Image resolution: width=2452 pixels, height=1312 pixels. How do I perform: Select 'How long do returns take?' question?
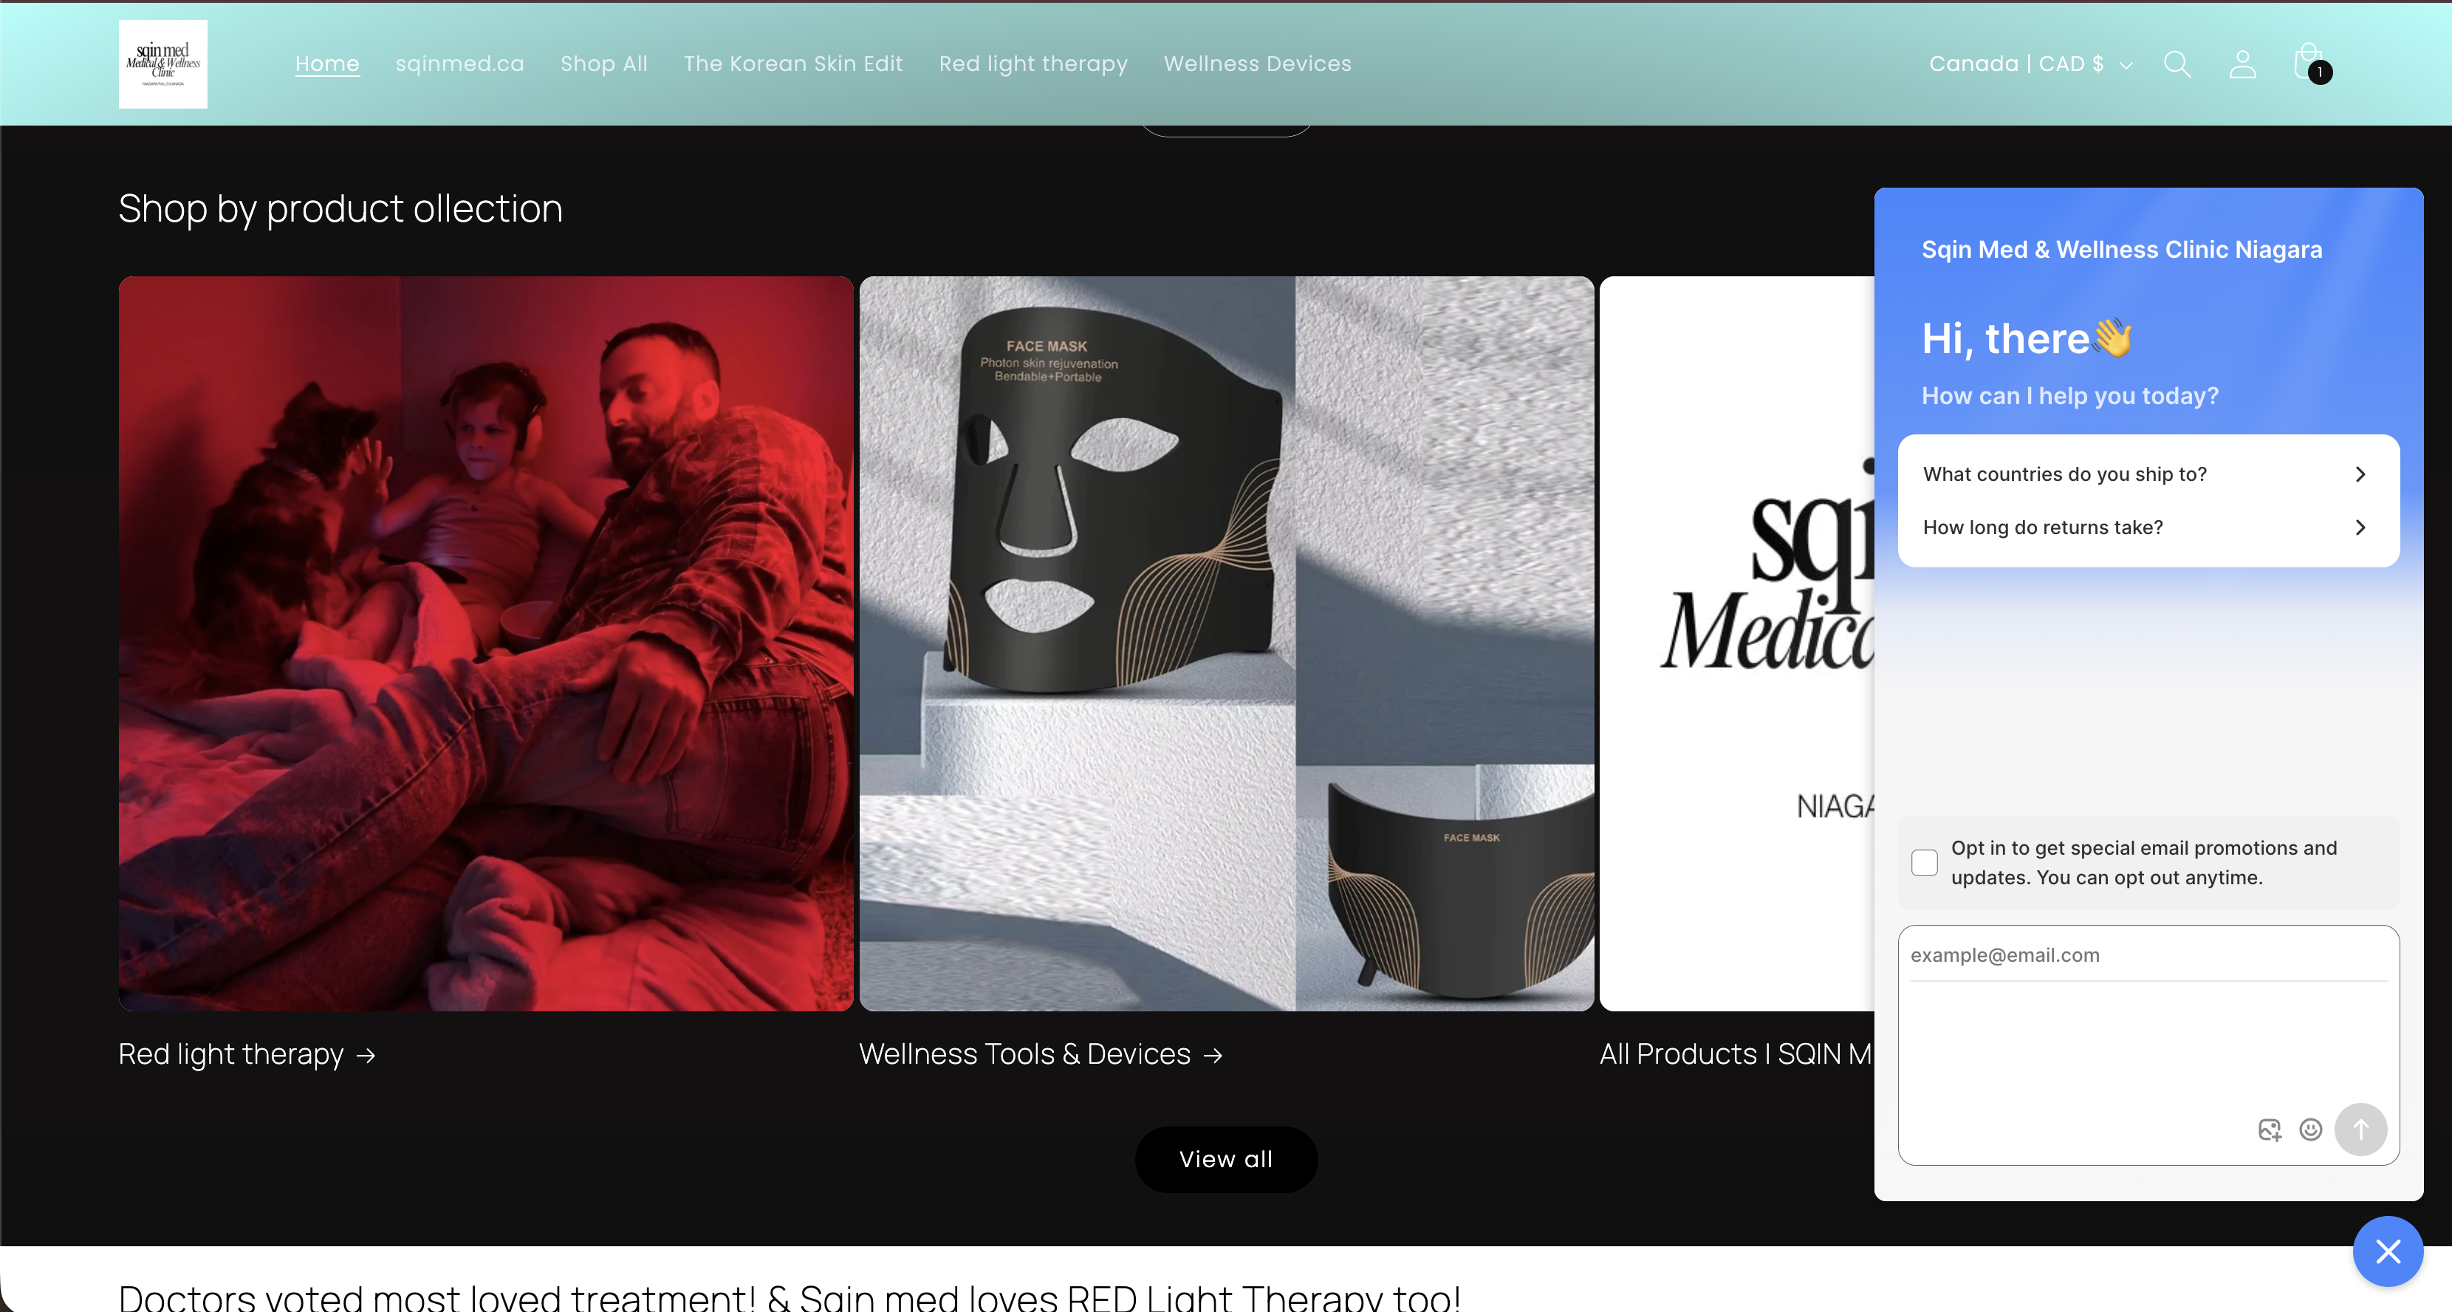point(2148,527)
